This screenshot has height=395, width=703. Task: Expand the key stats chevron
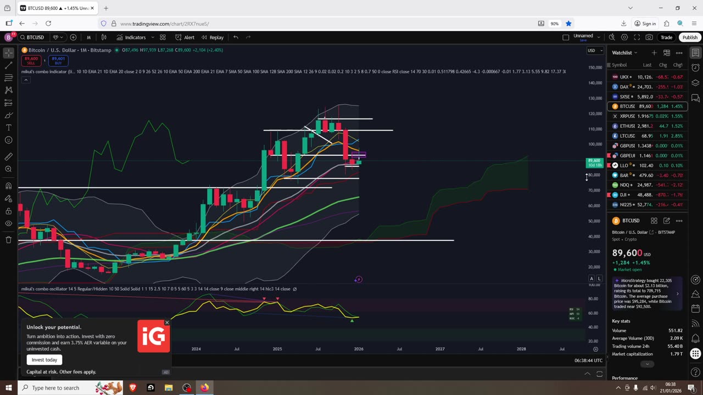click(647, 364)
